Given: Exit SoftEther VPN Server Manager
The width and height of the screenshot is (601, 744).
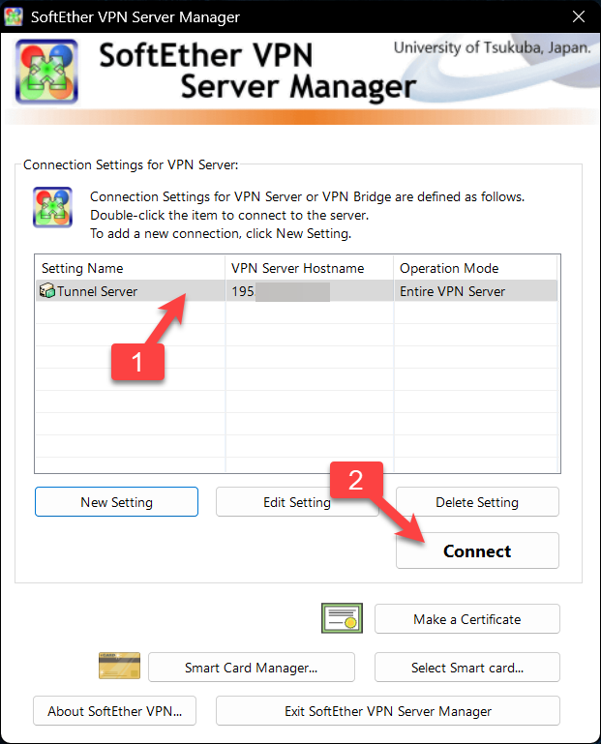Looking at the screenshot, I should (x=388, y=711).
